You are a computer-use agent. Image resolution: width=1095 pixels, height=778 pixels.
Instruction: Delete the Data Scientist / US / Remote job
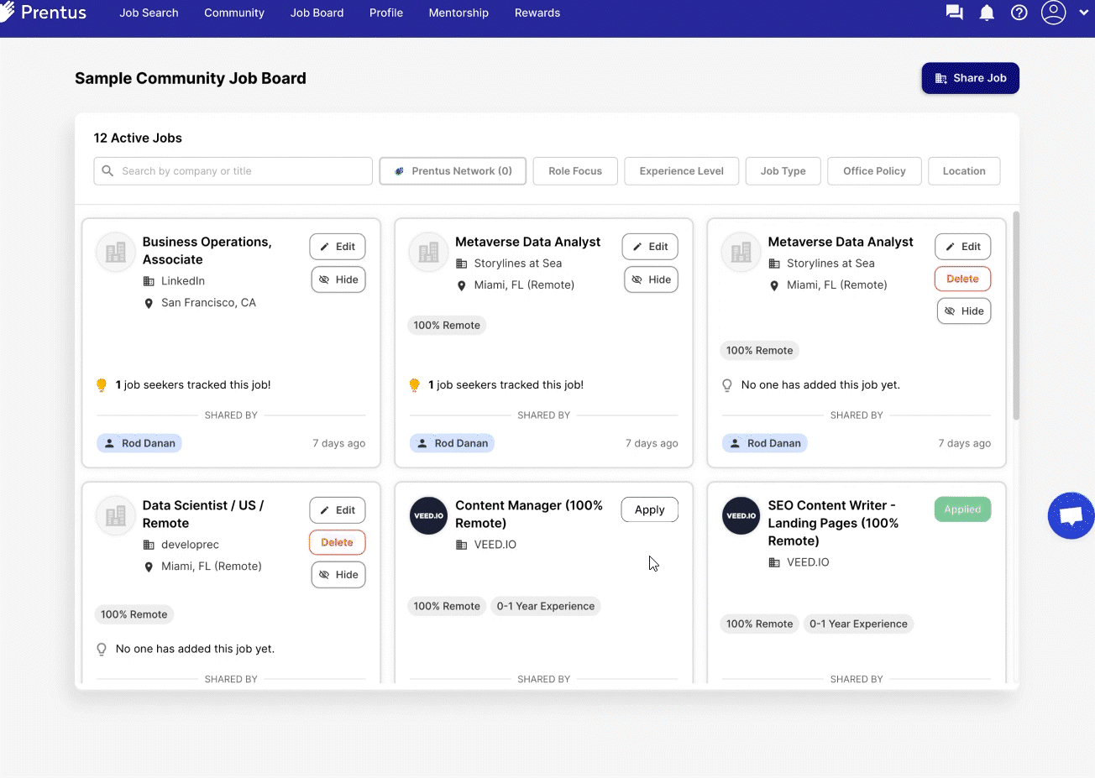[x=338, y=543]
